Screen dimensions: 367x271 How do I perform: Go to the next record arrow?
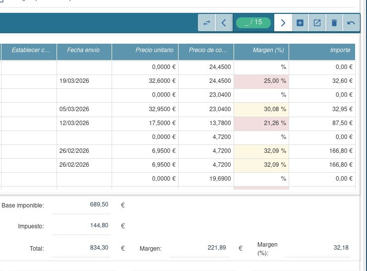(x=283, y=23)
